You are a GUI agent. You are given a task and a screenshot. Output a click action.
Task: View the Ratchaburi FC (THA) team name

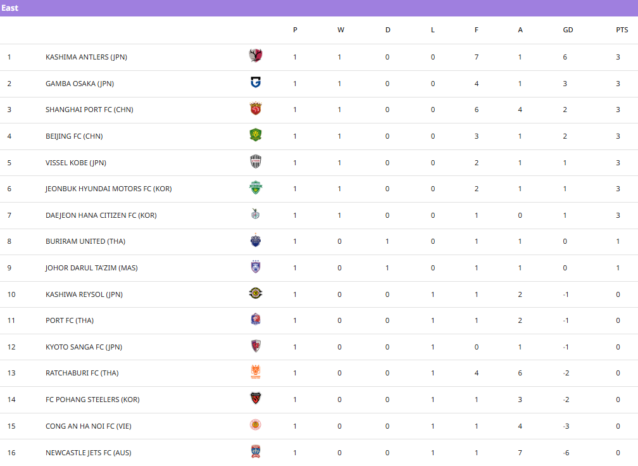[82, 373]
